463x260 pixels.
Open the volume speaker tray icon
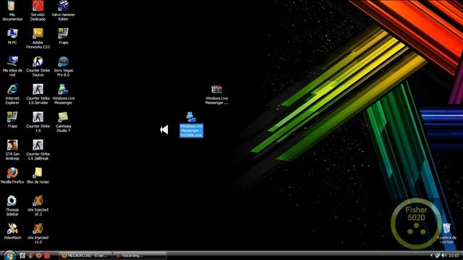(443, 256)
